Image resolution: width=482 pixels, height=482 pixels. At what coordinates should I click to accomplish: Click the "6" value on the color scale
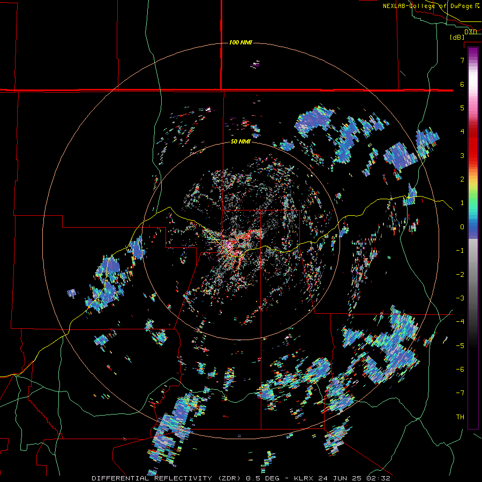(462, 84)
